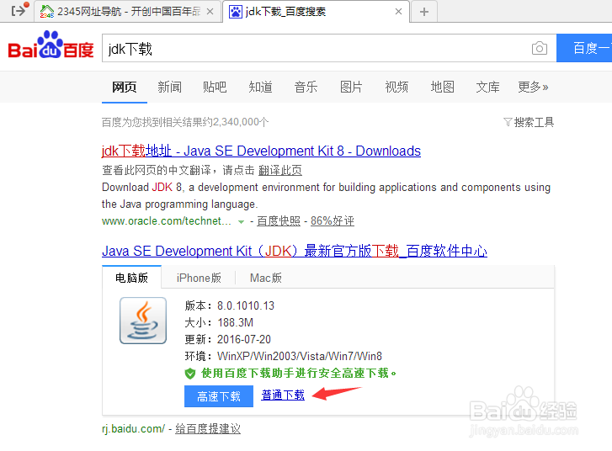Viewport: 612px width, 451px height.
Task: Select the Mac版 tab
Action: [x=266, y=278]
